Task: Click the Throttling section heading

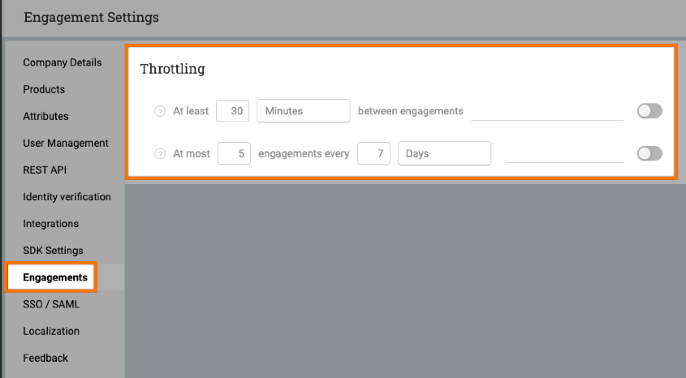Action: point(172,69)
